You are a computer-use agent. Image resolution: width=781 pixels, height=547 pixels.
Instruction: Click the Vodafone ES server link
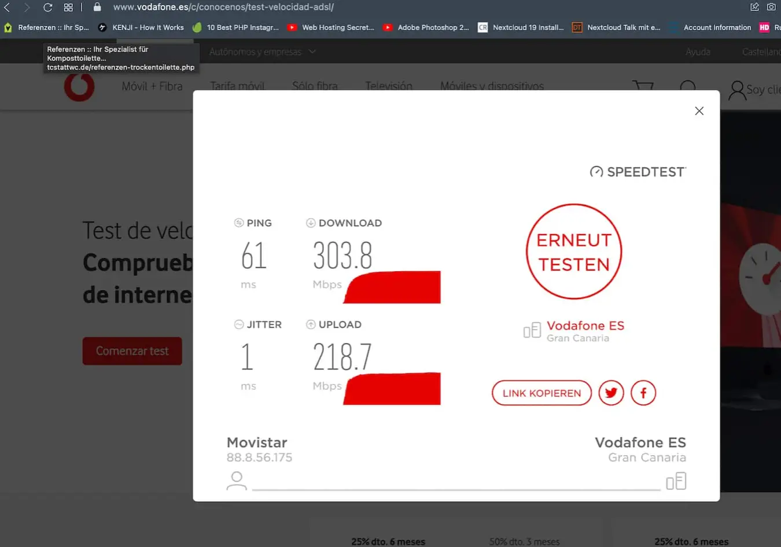pos(585,326)
